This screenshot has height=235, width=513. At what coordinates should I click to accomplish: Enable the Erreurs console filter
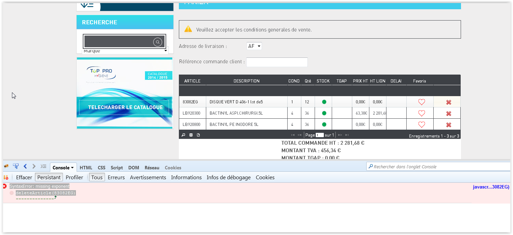click(x=116, y=177)
